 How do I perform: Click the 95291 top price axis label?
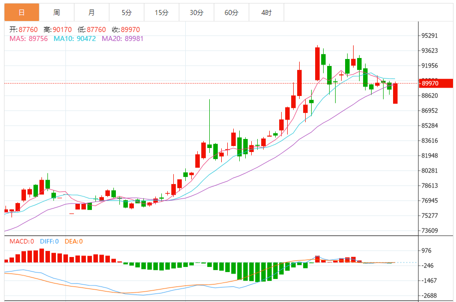[x=430, y=35]
